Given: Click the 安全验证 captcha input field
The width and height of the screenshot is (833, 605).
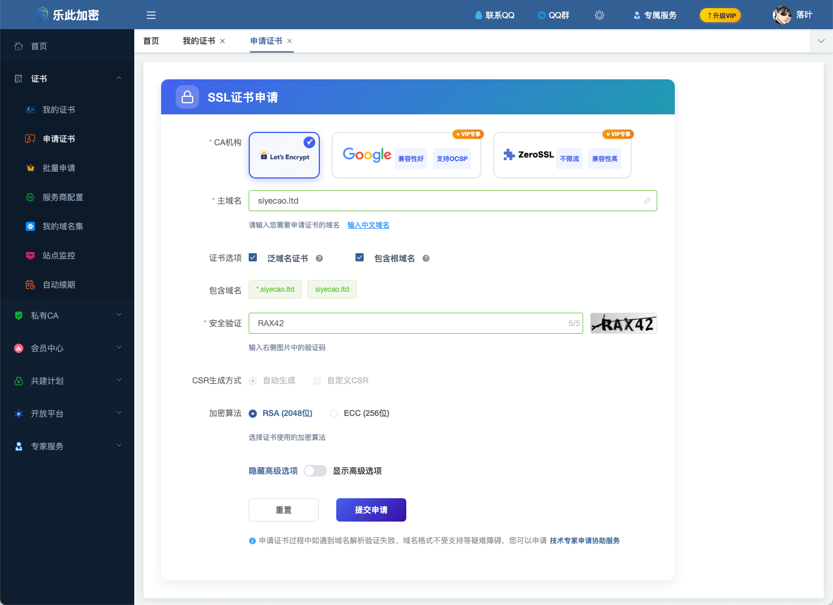Looking at the screenshot, I should point(416,323).
